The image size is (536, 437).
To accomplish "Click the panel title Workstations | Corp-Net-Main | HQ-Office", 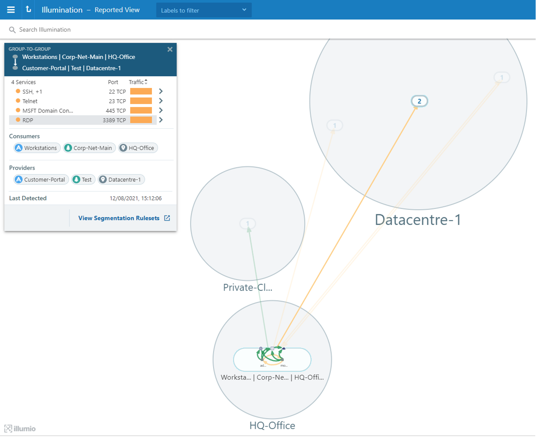I will [79, 57].
